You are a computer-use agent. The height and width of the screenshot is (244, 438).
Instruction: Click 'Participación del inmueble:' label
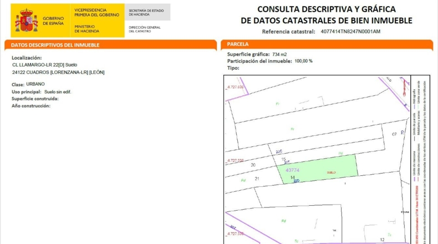tap(259, 61)
